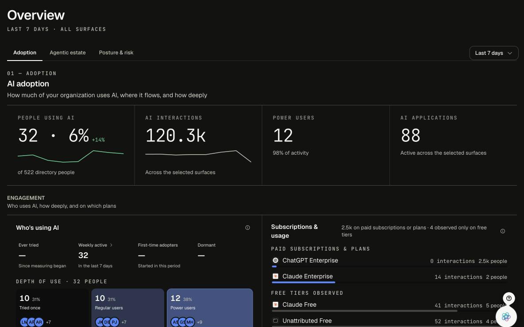This screenshot has width=524, height=327.
Task: Click the LM avatar under Tried once
Action: tap(24, 322)
